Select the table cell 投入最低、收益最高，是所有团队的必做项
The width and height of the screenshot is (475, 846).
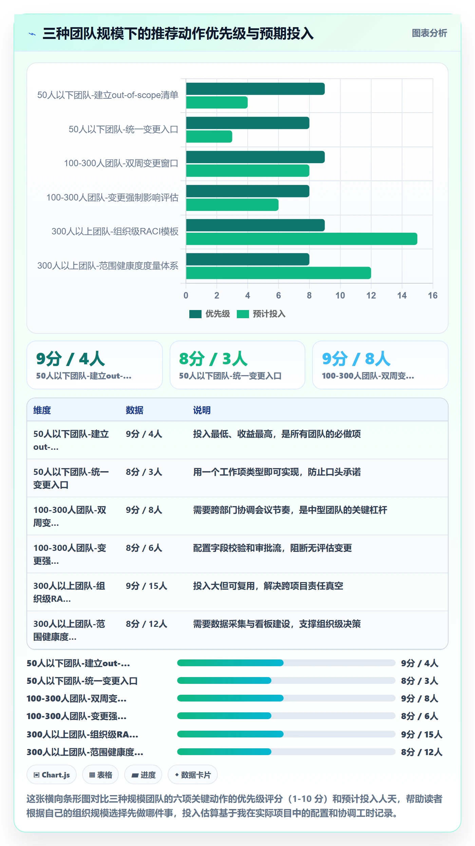[277, 434]
